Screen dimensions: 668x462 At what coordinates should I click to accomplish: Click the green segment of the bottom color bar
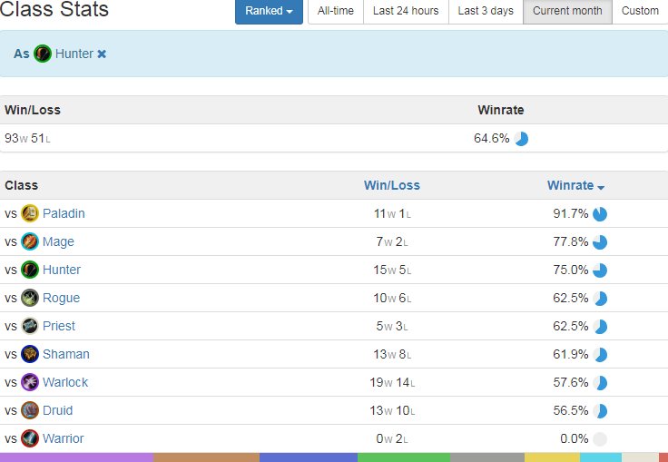pos(404,457)
